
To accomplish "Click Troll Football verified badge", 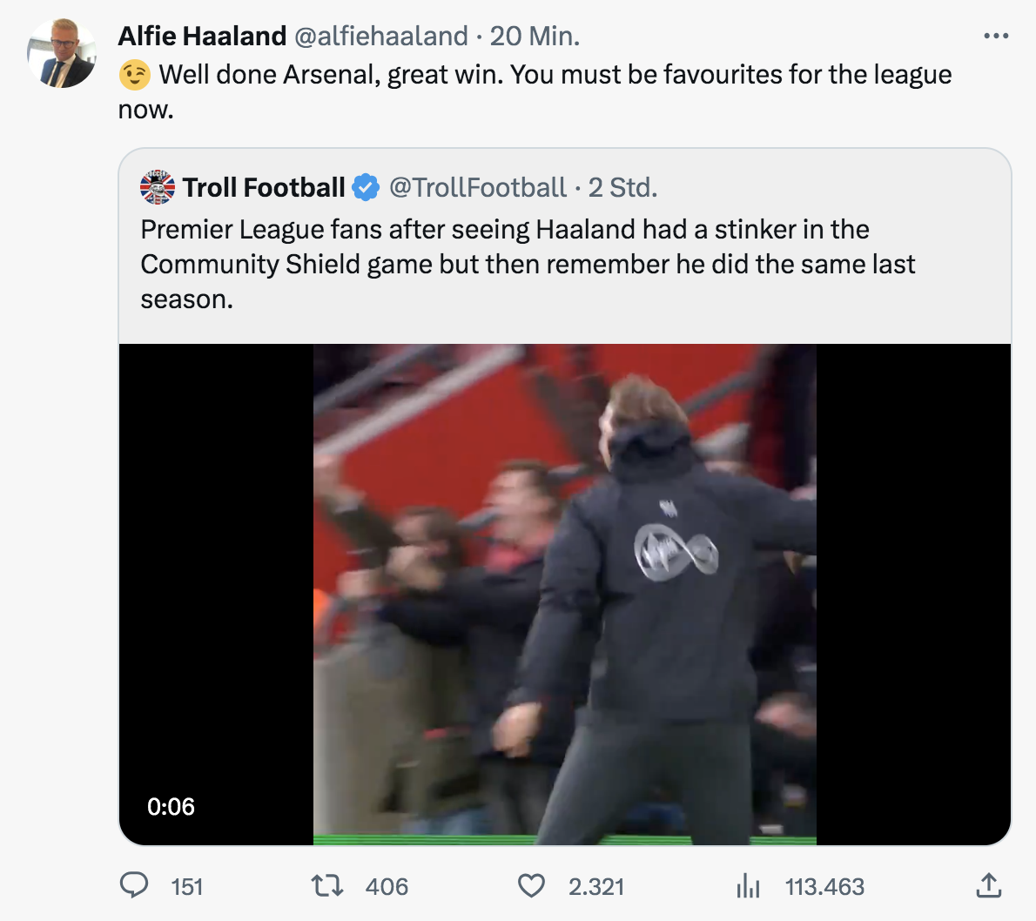I will 366,187.
